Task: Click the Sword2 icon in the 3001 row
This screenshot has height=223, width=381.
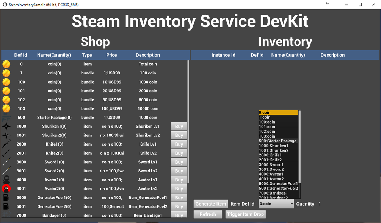Action: 6,171
